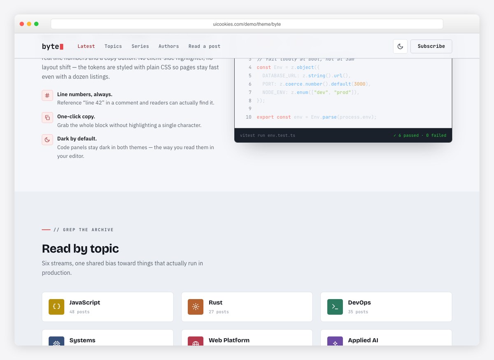Click the 'Dark by default.' heading

coord(77,139)
